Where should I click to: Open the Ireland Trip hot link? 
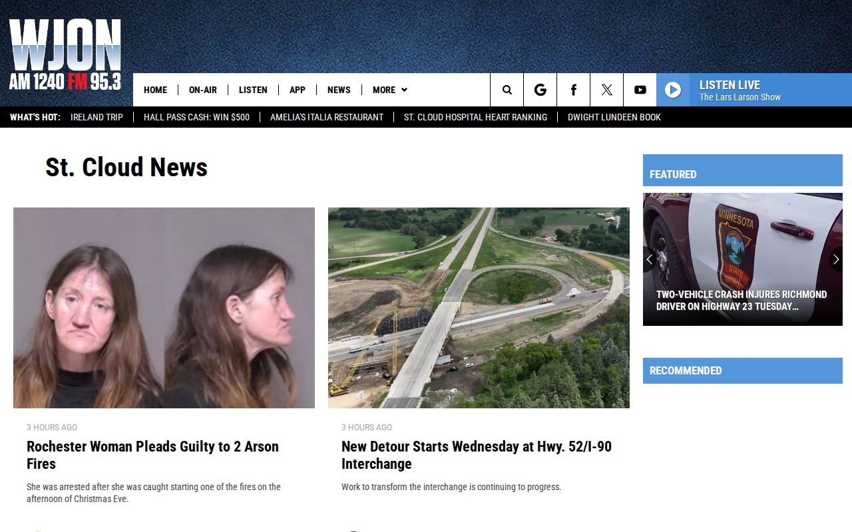pos(97,117)
